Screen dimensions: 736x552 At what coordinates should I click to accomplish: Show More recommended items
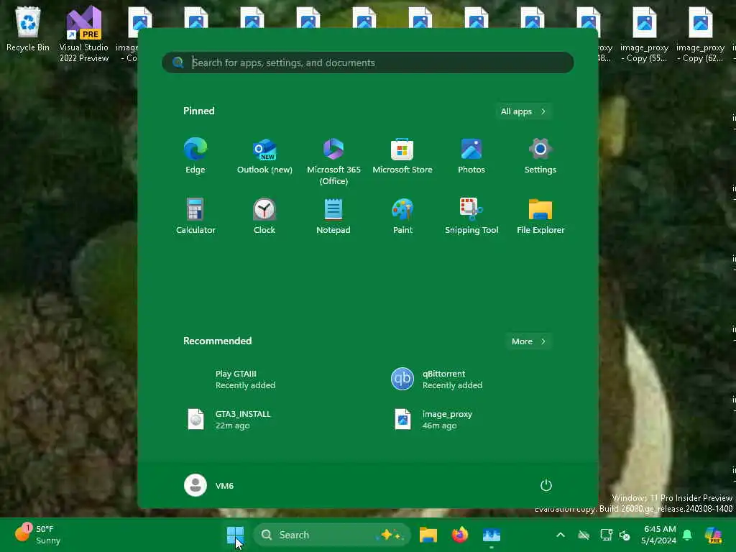(x=528, y=341)
